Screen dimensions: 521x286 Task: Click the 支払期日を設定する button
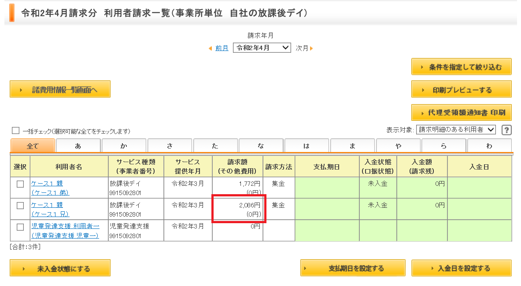(x=352, y=268)
